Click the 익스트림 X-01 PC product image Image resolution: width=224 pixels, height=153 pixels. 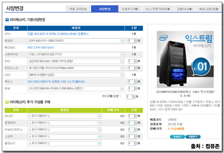[x=185, y=59]
